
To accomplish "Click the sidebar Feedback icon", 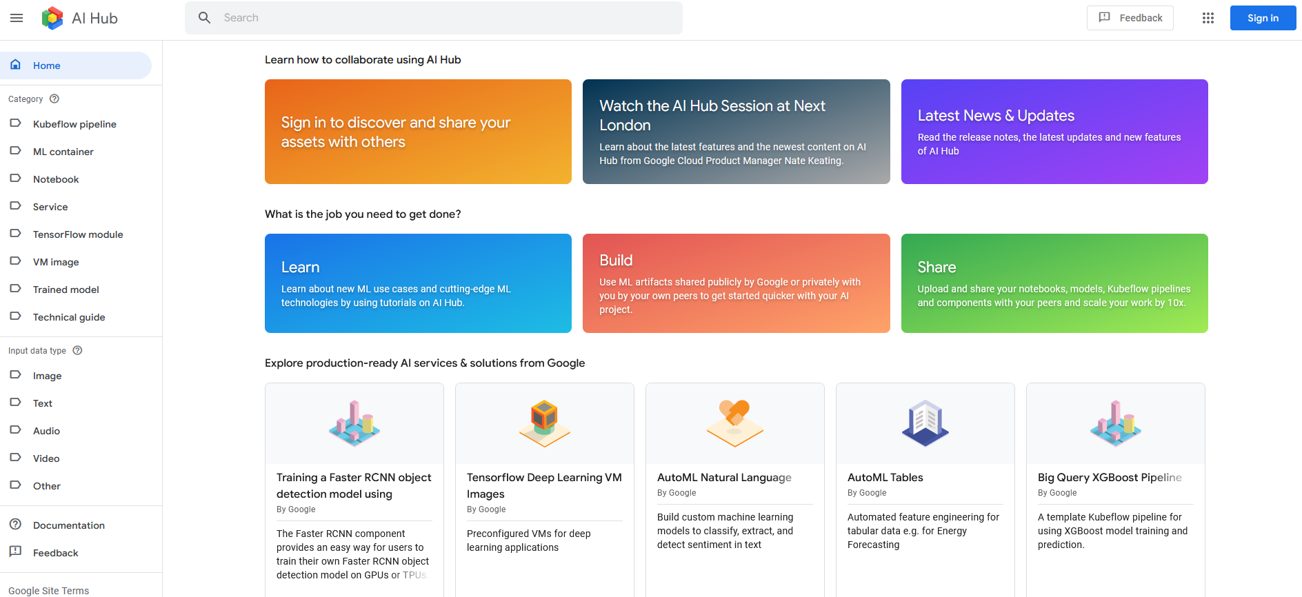I will pyautogui.click(x=15, y=552).
